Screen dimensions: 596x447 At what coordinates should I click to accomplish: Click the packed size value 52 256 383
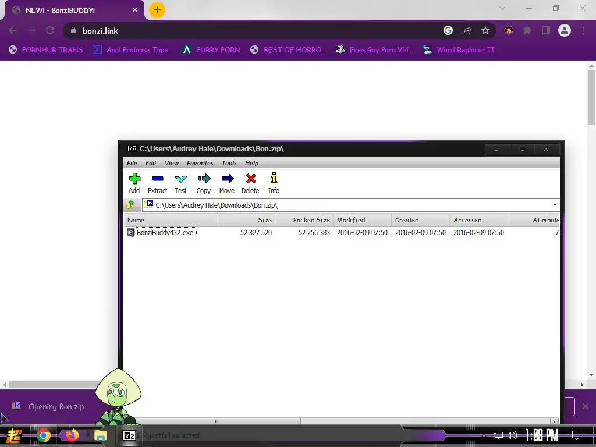pyautogui.click(x=314, y=233)
